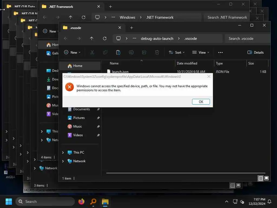The width and height of the screenshot is (277, 208).
Task: Click the Cut icon in .vscode toolbar
Action: (92, 52)
